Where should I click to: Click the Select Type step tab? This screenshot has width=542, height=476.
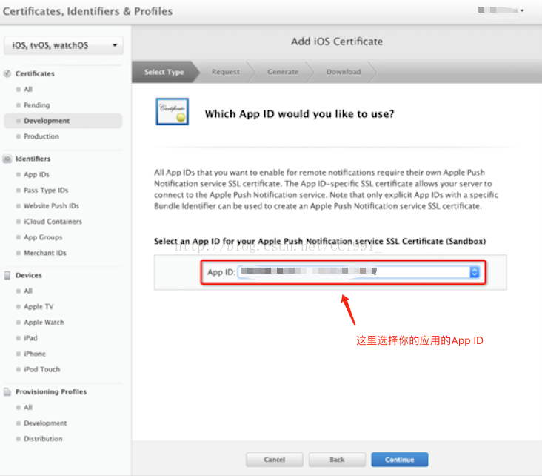[164, 72]
